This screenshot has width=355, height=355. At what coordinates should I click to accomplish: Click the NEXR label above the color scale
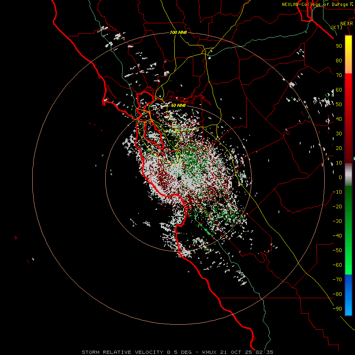click(x=347, y=24)
